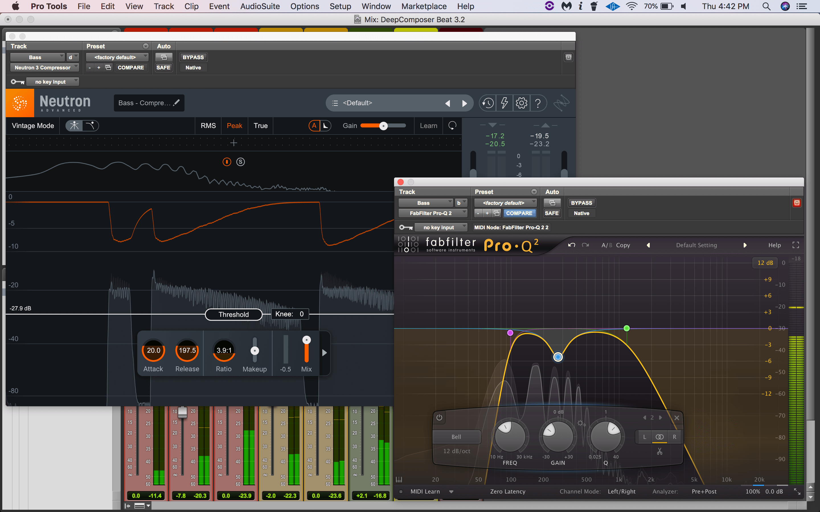Viewport: 820px width, 512px height.
Task: Click Mix slider handle in compressor
Action: pos(306,340)
